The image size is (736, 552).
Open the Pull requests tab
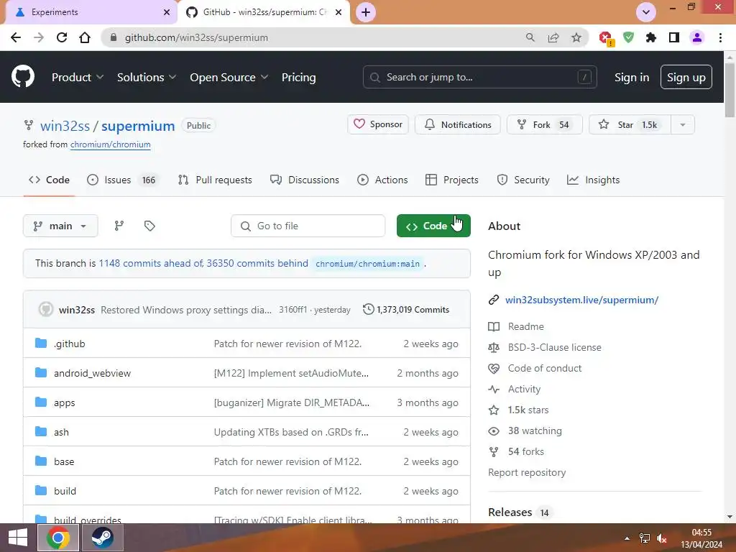click(215, 180)
